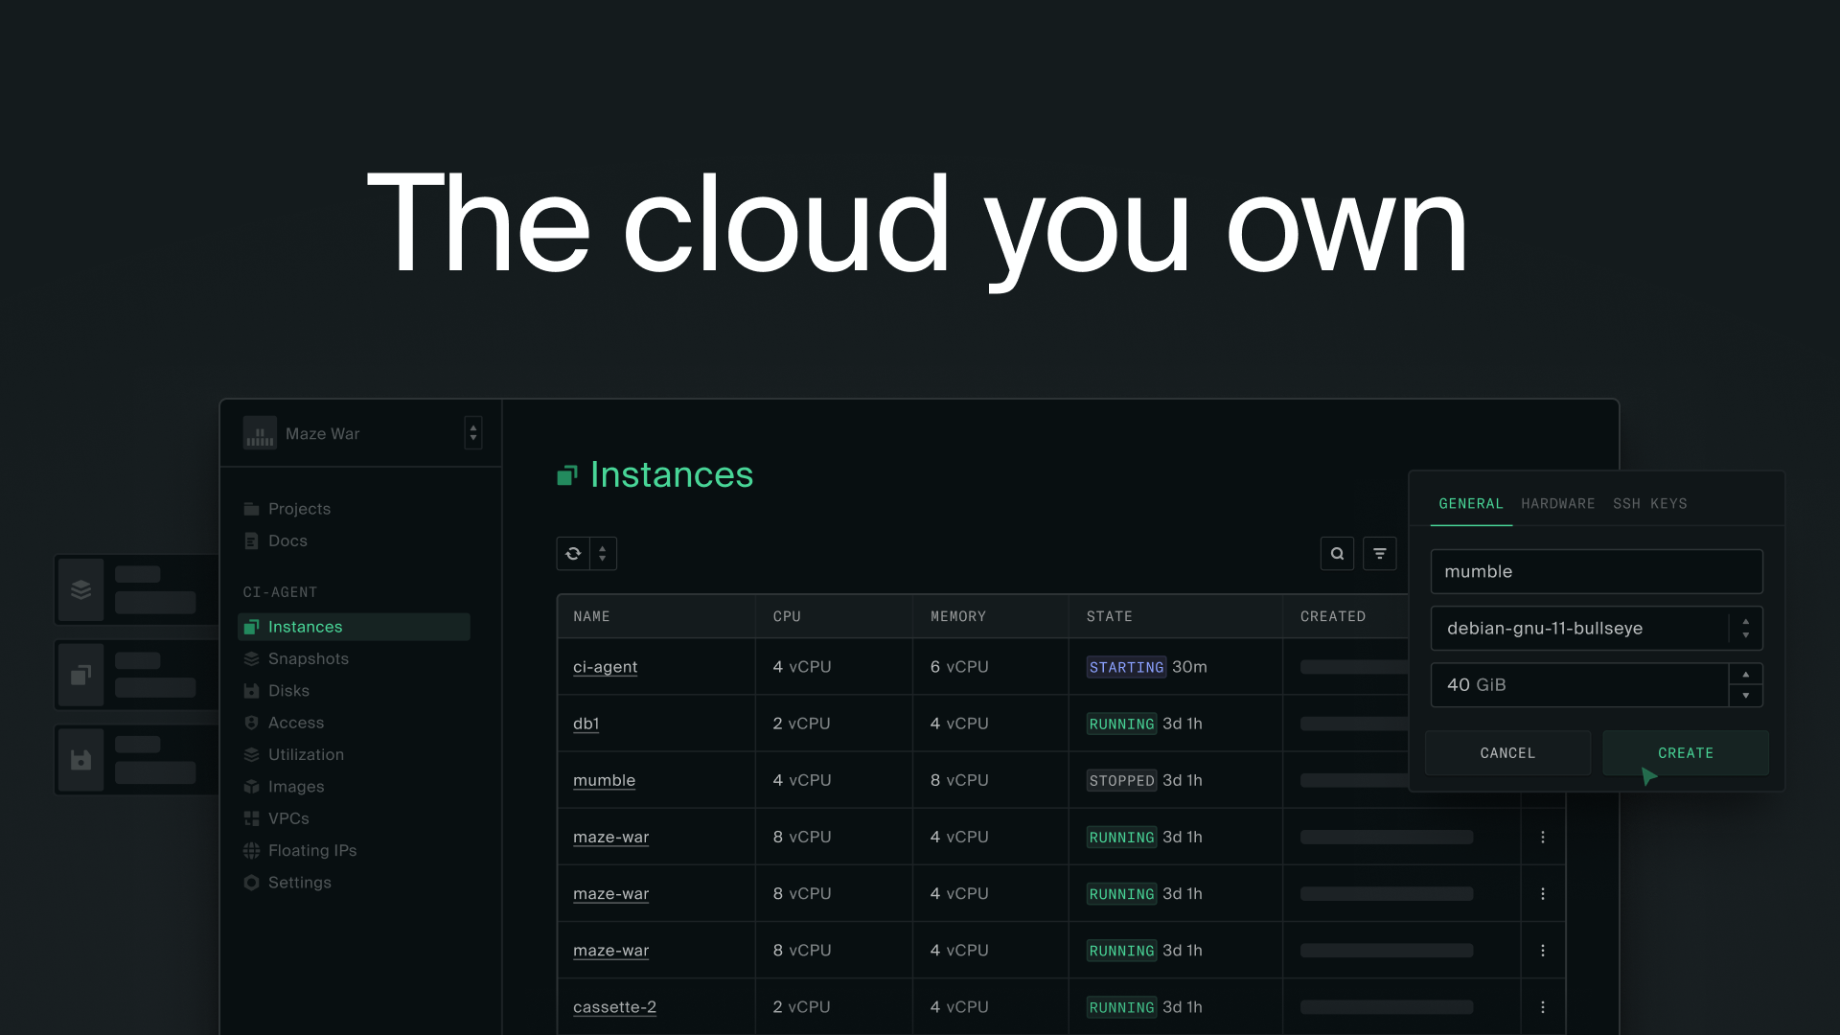This screenshot has width=1840, height=1035.
Task: Open the search icon in Instances toolbar
Action: click(1337, 554)
